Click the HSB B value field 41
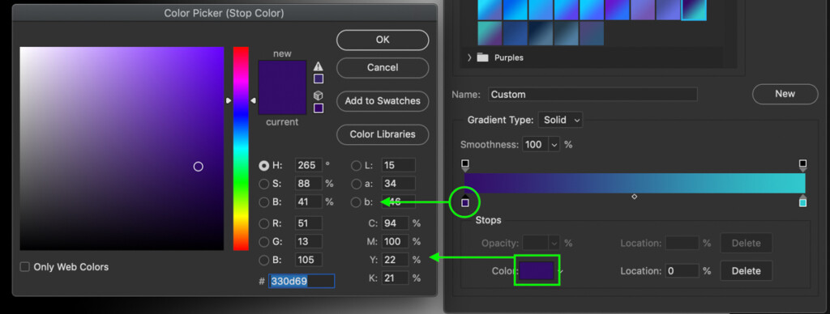Viewport: 830px width, 314px height. coord(309,202)
